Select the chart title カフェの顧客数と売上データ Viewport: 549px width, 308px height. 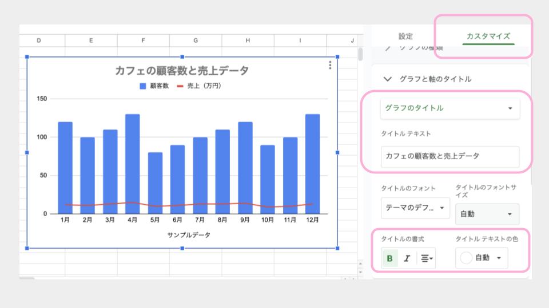(182, 71)
